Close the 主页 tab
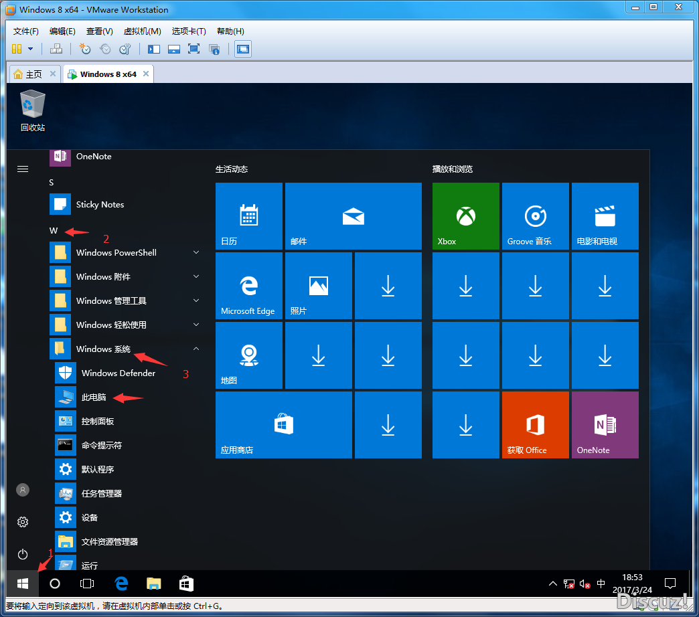This screenshot has height=617, width=699. [x=53, y=74]
